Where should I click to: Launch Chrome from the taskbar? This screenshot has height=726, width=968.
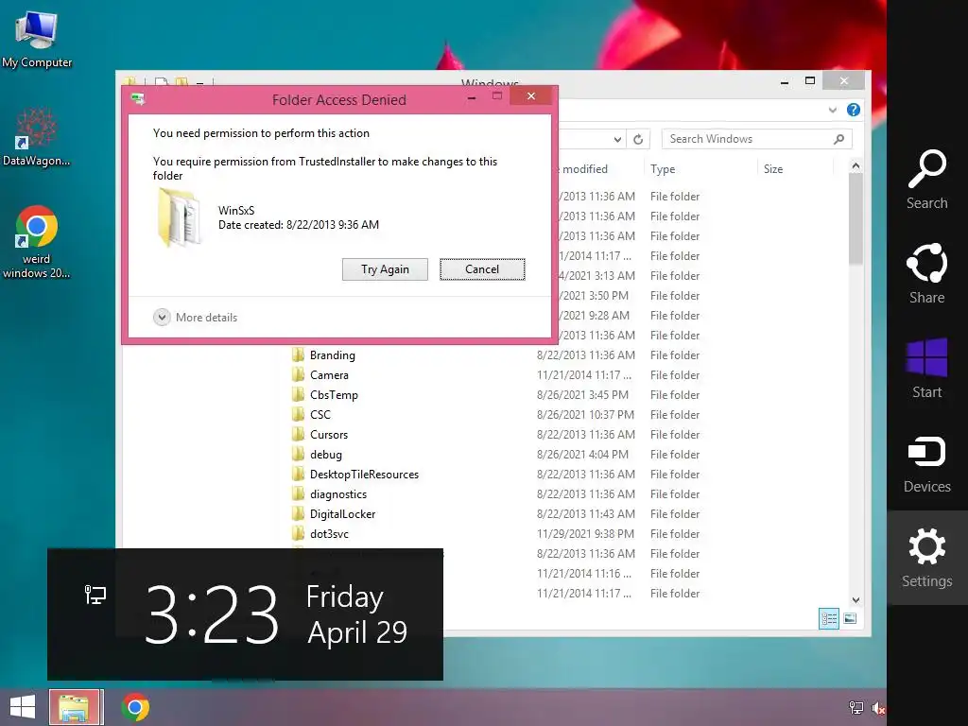(x=135, y=707)
